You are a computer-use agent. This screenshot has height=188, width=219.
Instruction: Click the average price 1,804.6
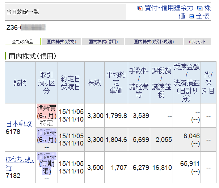116,140
